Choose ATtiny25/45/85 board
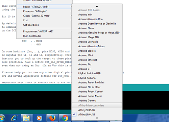This screenshot has height=122, width=169. coord(97,110)
